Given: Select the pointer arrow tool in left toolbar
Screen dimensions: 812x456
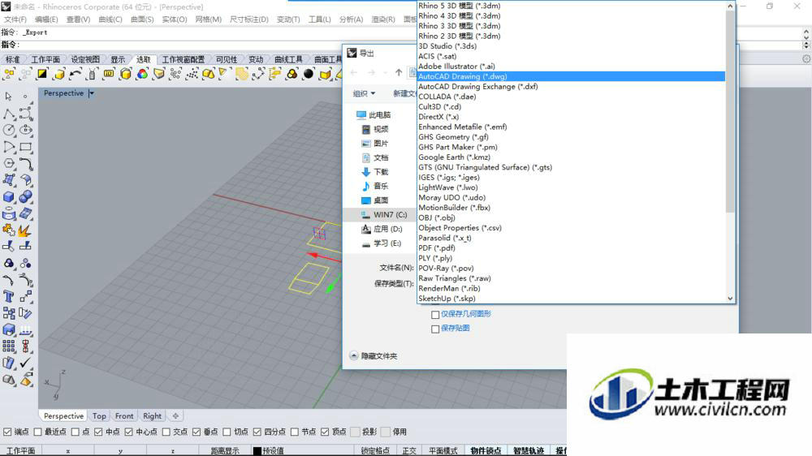Looking at the screenshot, I should tap(8, 97).
